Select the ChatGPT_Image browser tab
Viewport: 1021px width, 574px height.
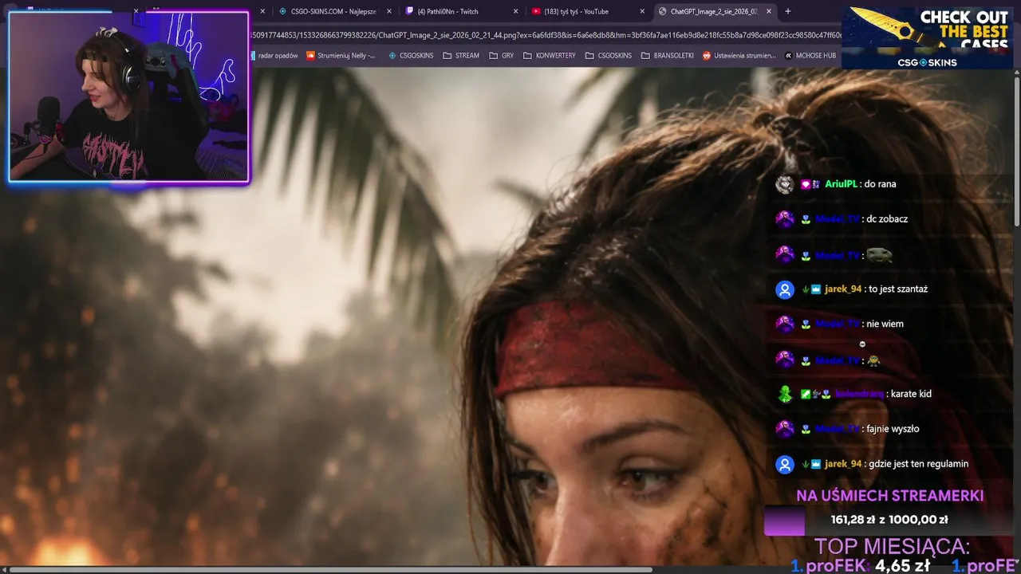(714, 11)
